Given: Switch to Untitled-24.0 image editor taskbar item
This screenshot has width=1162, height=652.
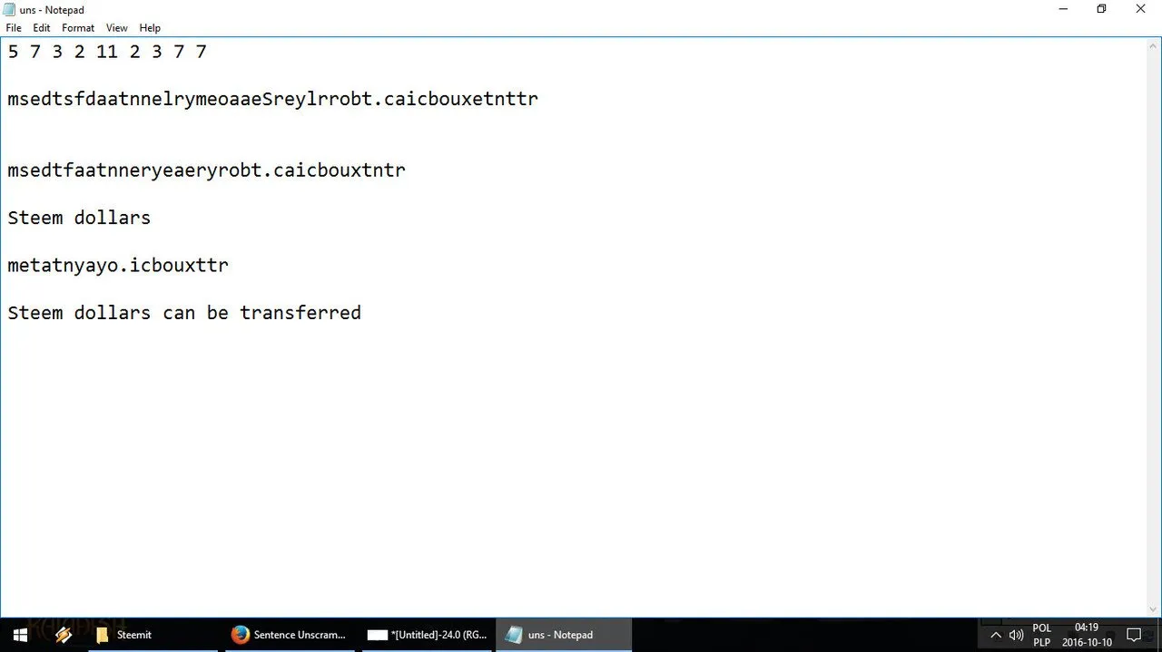Looking at the screenshot, I should [x=427, y=635].
